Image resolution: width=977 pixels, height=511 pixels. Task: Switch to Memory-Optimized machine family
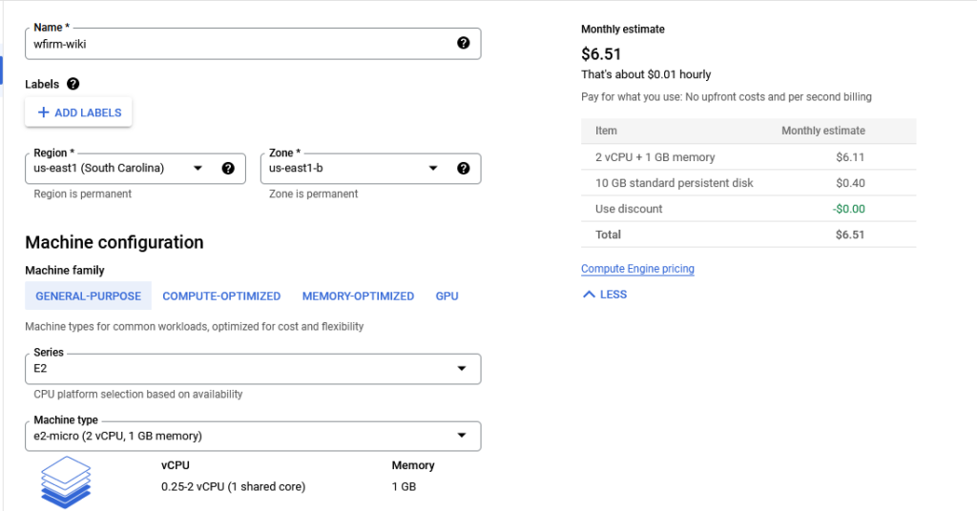(x=359, y=296)
